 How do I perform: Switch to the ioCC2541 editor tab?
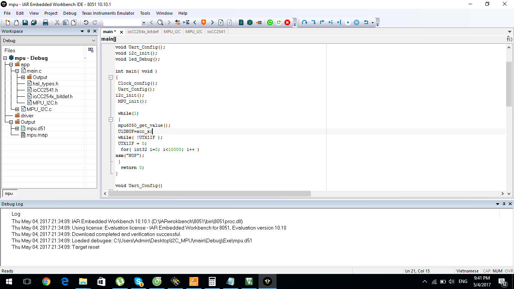coord(216,32)
